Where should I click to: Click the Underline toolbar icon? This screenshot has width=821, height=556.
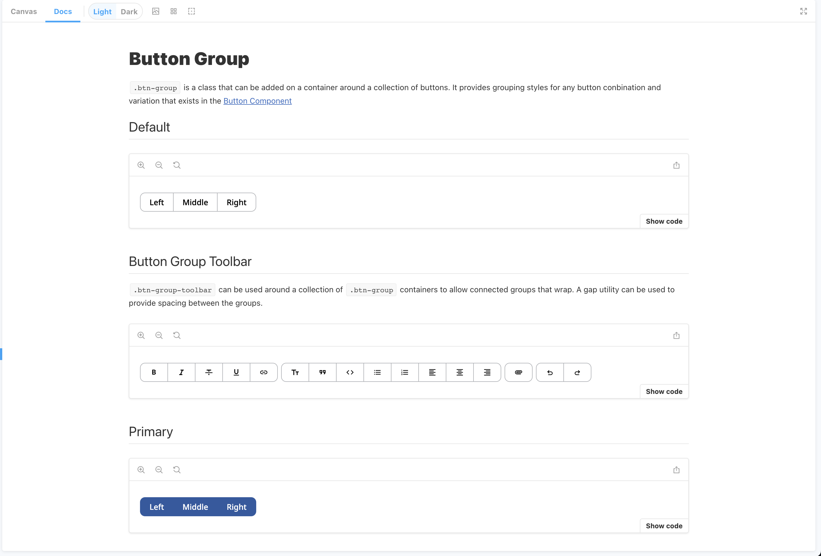tap(236, 372)
